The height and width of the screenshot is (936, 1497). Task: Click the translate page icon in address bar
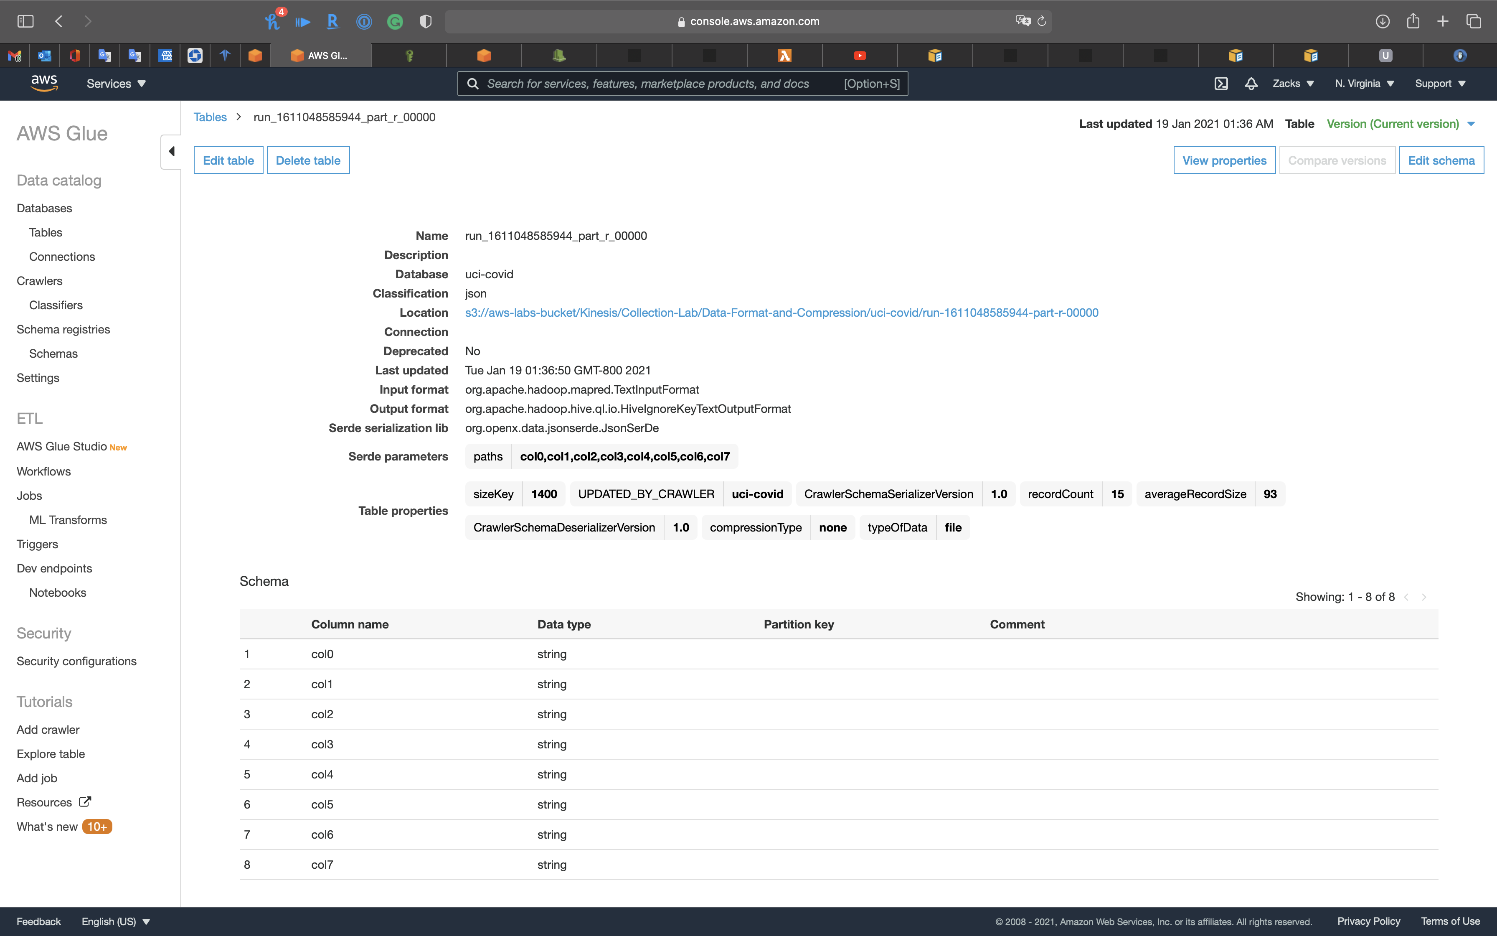[x=1023, y=21]
